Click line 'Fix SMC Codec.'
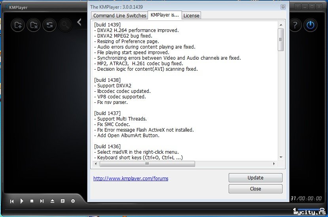Viewport: 328px width, 217px height. (112, 125)
